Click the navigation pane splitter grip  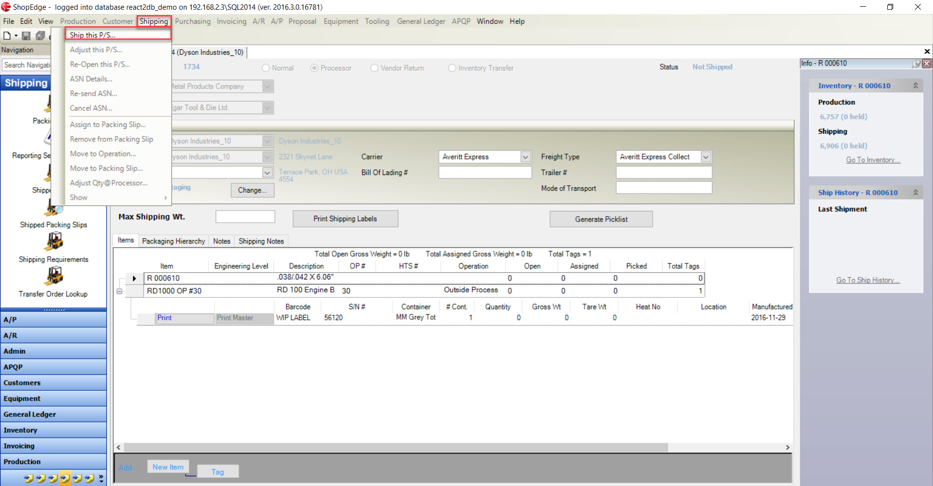53,310
